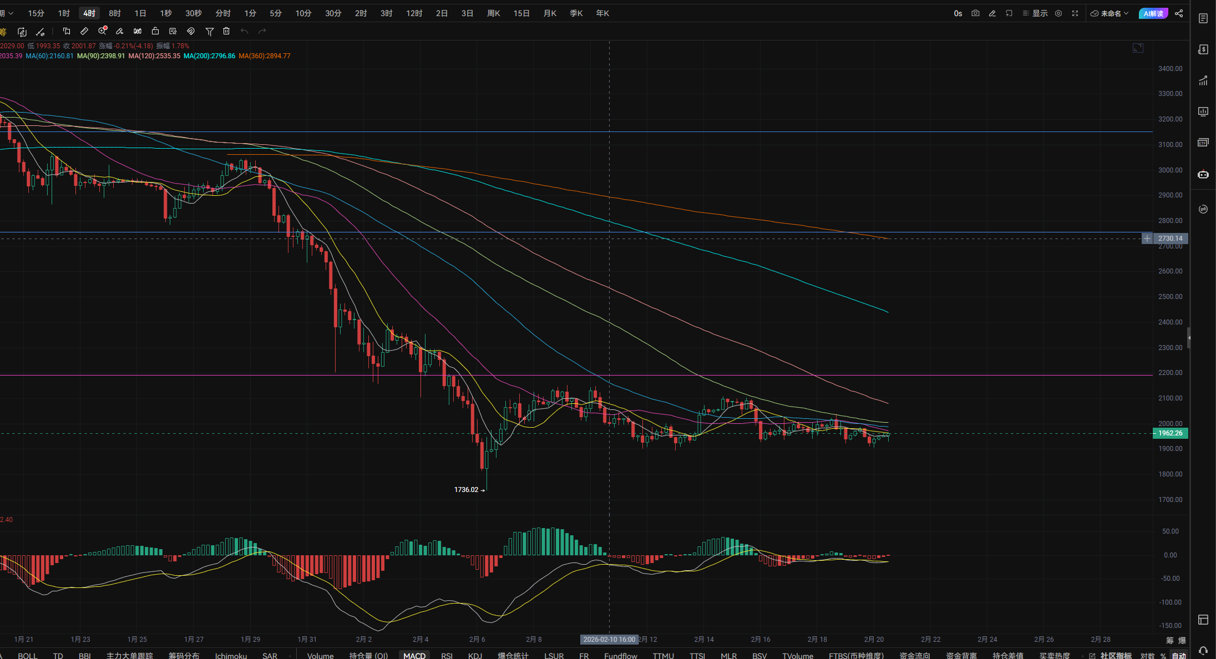This screenshot has height=659, width=1216.
Task: Click the trash icon to delete drawings
Action: [226, 31]
